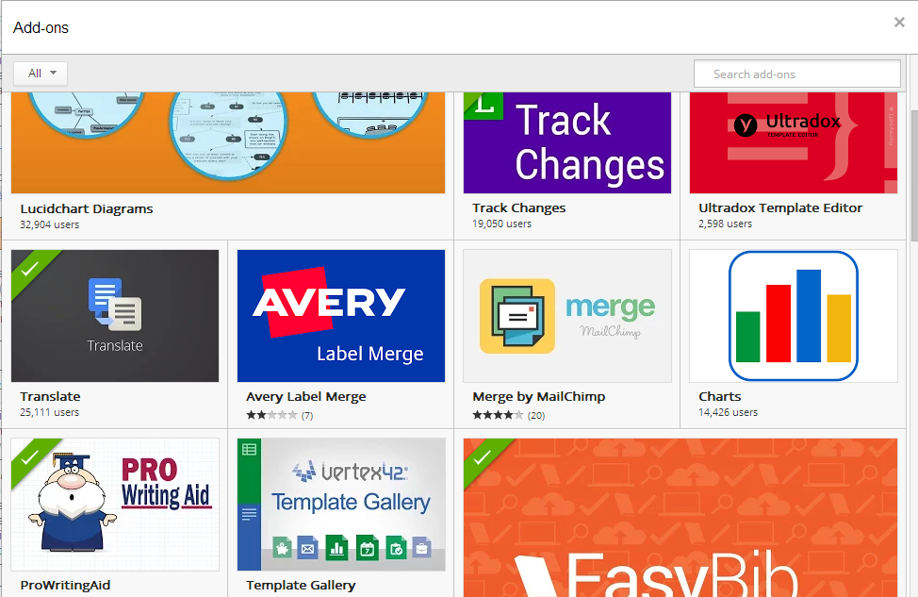The height and width of the screenshot is (597, 918).
Task: Click the "Template Gallery" title text
Action: point(301,586)
